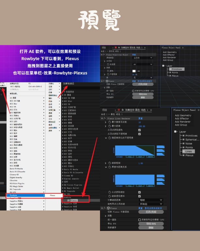Toggle stopwatch next to the XY dropdown row

point(108,64)
